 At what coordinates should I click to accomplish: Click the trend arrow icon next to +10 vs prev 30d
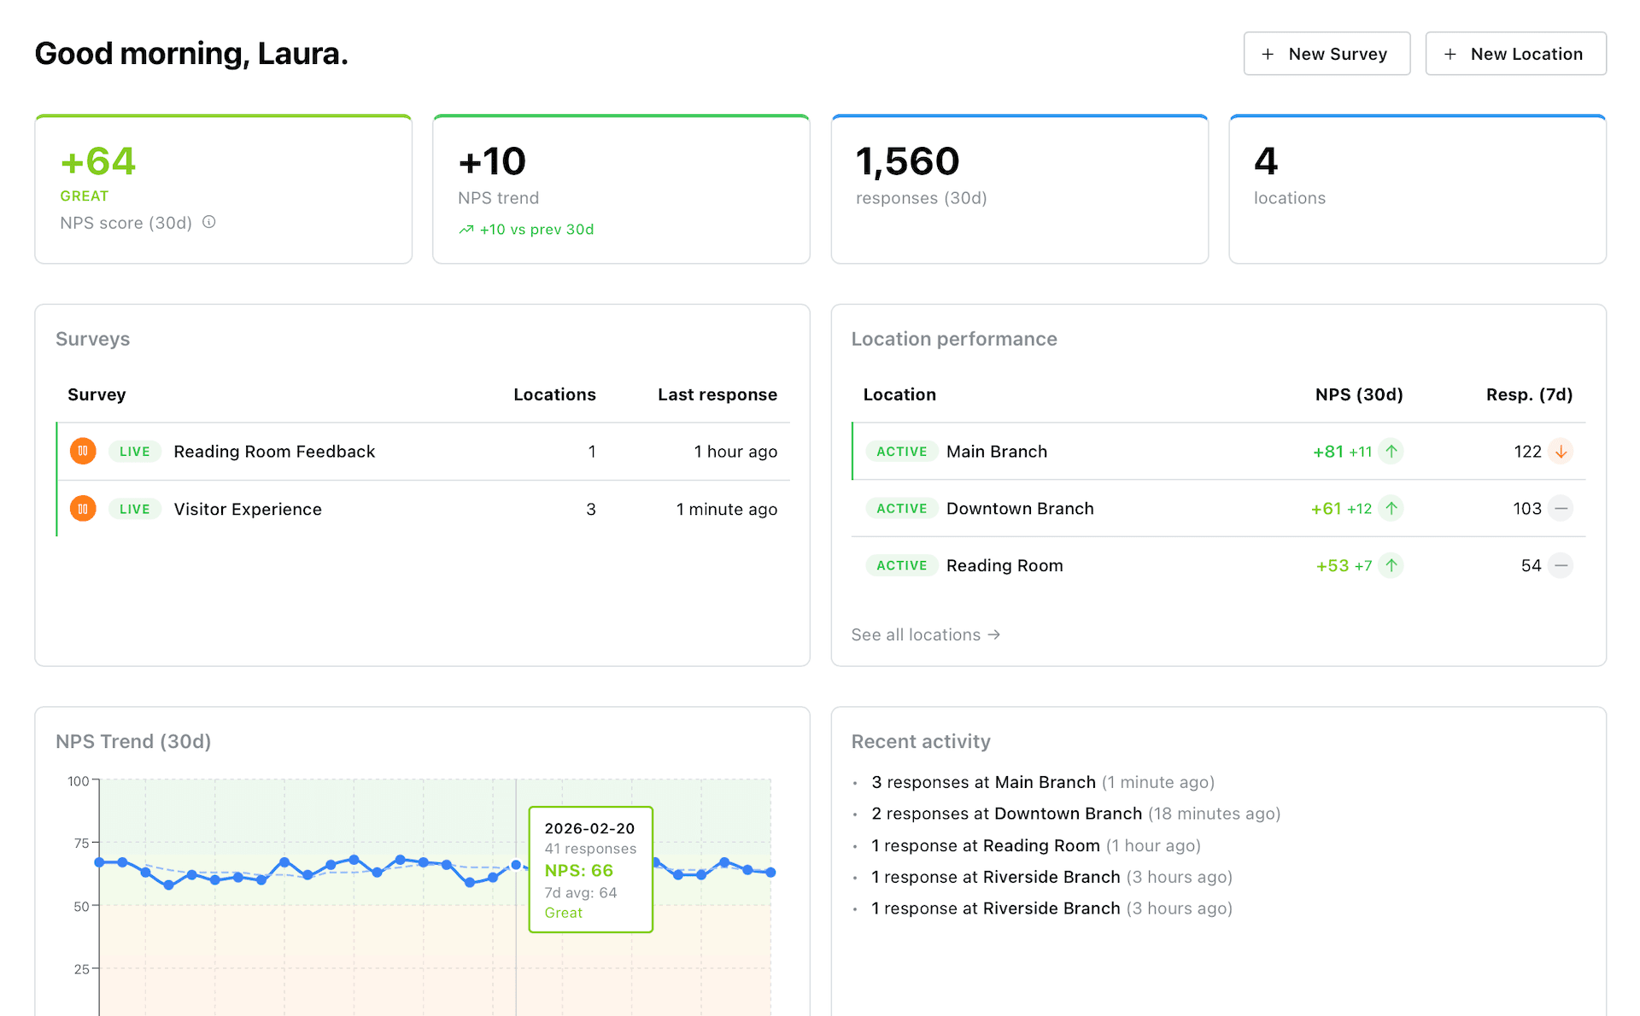466,230
